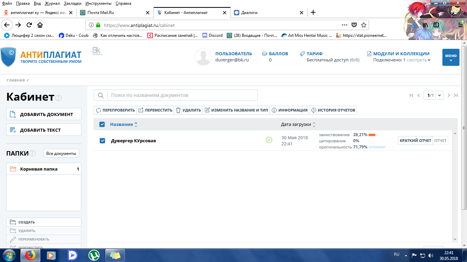Click the Firefox home icon
The width and height of the screenshot is (467, 262).
point(40,25)
